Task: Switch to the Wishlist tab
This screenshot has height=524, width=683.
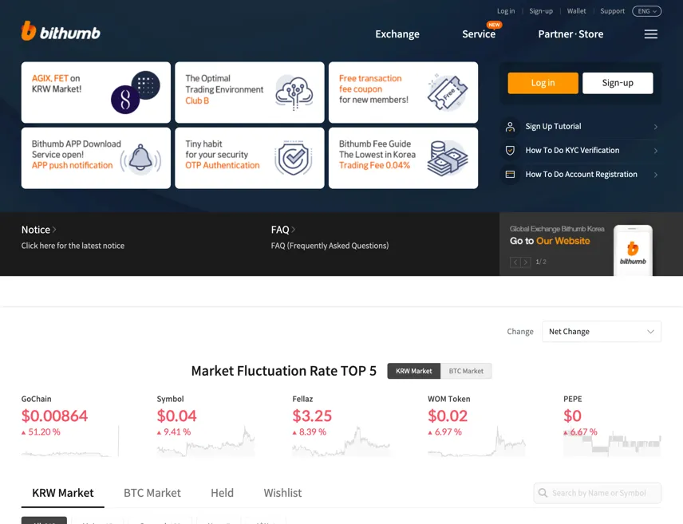Action: (x=282, y=493)
